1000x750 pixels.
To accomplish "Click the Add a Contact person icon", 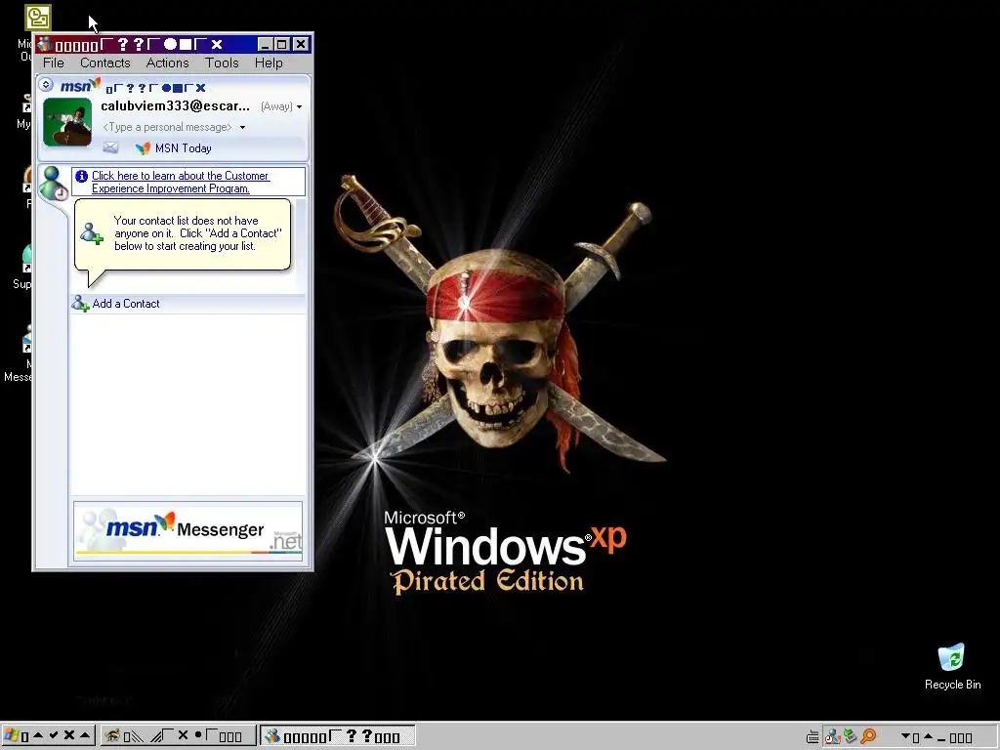I will 80,304.
